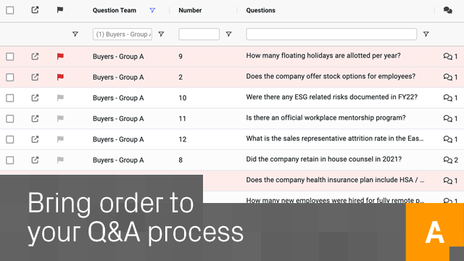Flag question 11 about mentorship program
Screen dimensions: 464x261
[x=60, y=118]
